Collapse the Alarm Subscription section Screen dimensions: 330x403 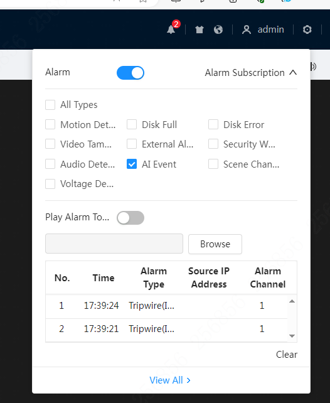(251, 73)
